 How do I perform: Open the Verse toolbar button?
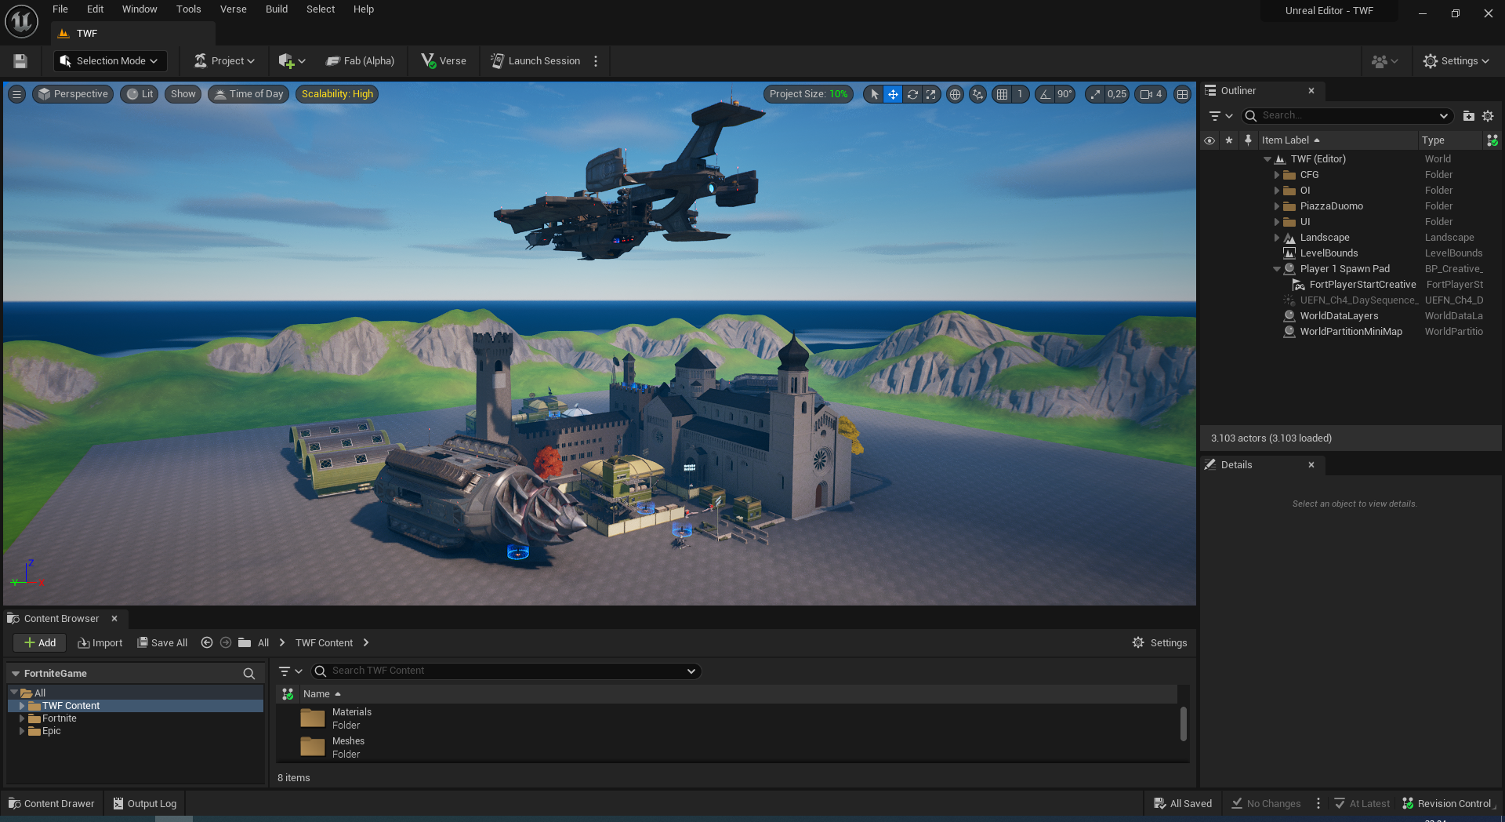444,61
